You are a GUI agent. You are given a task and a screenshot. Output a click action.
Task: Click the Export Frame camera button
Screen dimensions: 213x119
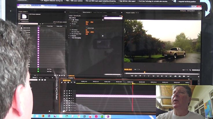184,76
